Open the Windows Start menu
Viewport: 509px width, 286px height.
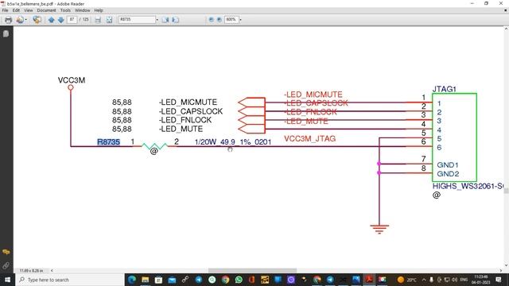point(7,280)
